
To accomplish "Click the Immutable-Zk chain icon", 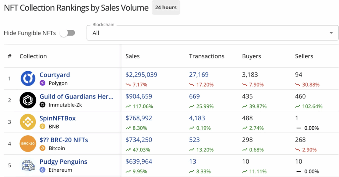I will [43, 105].
